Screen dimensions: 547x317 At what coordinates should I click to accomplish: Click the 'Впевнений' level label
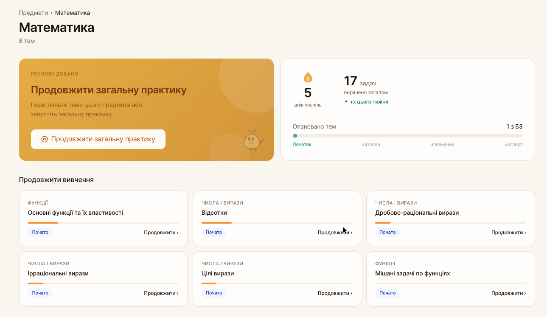click(x=442, y=144)
